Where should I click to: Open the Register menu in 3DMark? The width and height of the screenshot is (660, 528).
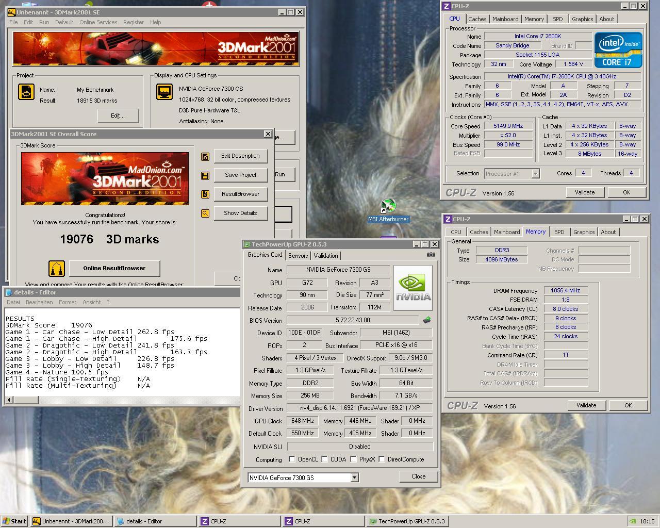134,22
